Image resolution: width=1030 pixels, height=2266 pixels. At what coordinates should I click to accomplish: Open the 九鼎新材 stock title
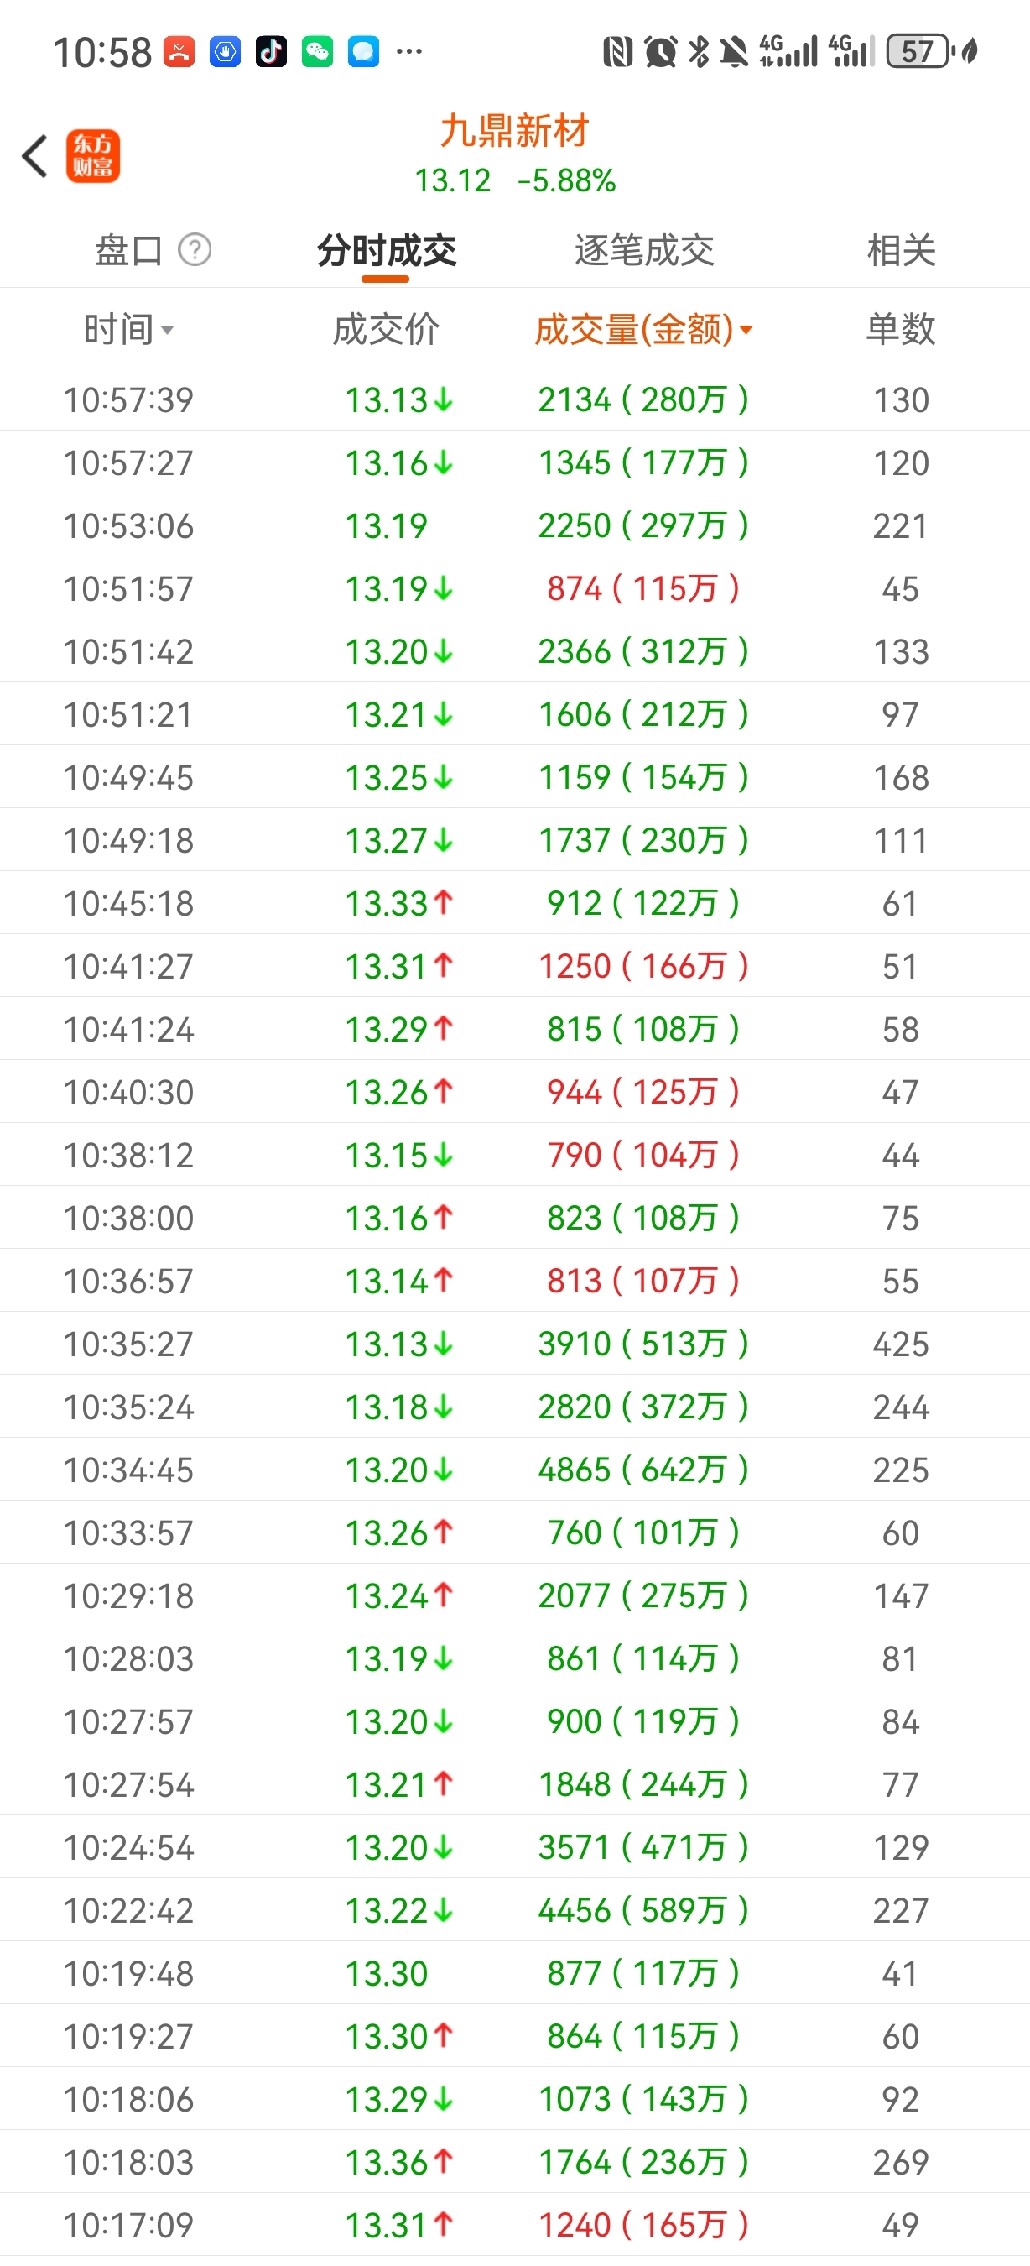click(515, 130)
